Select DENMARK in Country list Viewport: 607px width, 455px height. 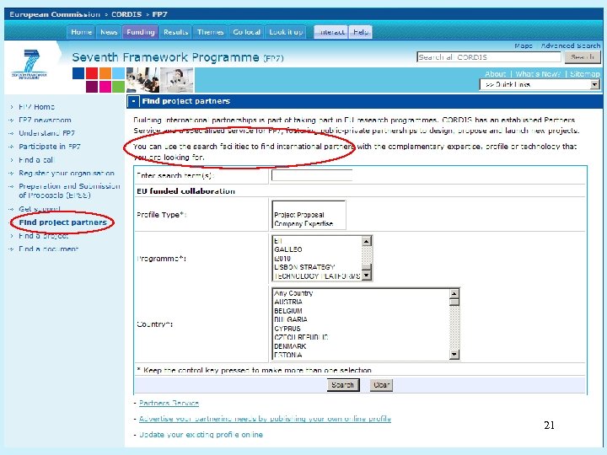coord(290,346)
